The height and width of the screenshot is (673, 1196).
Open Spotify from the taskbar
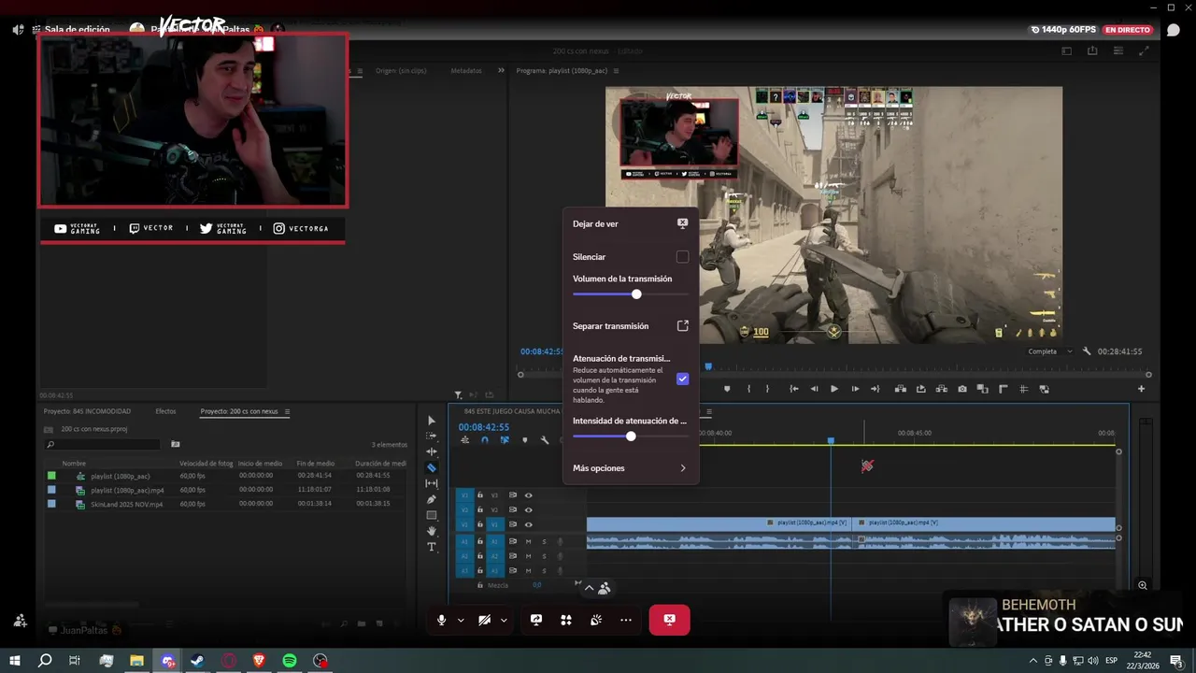click(290, 661)
